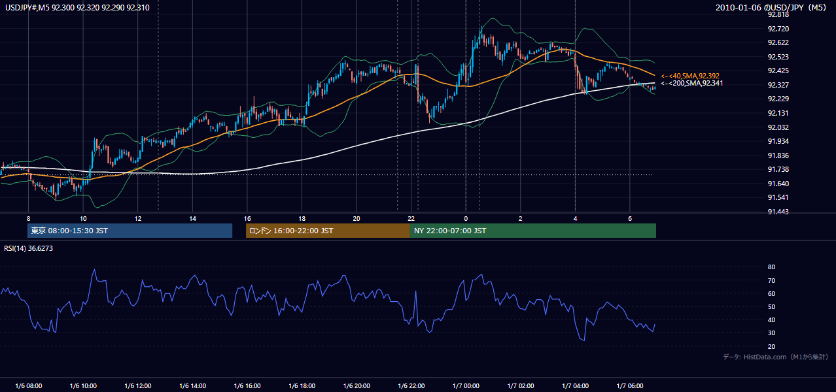Click price axis value 92.720
The width and height of the screenshot is (836, 392).
click(x=780, y=29)
